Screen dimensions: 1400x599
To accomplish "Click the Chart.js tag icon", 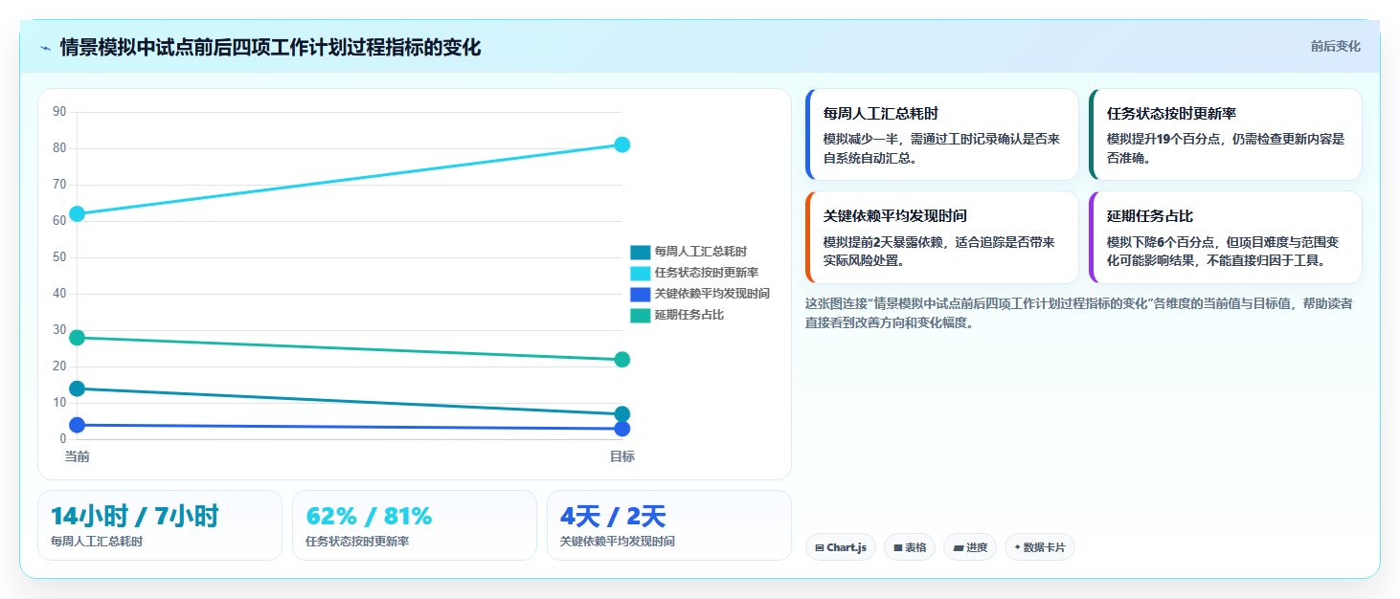I will [820, 548].
